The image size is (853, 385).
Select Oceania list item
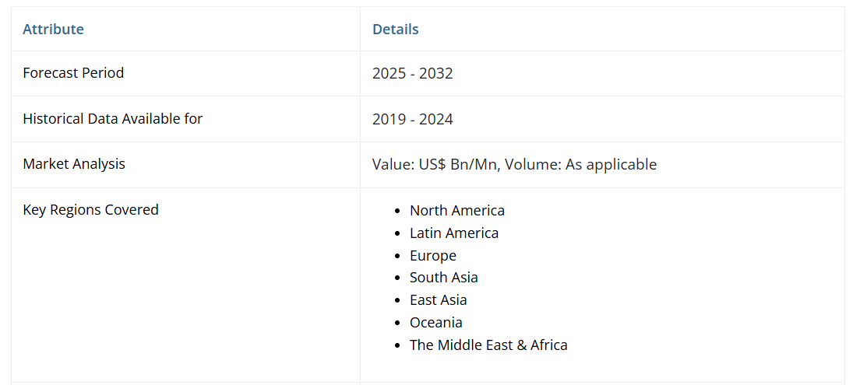(435, 323)
